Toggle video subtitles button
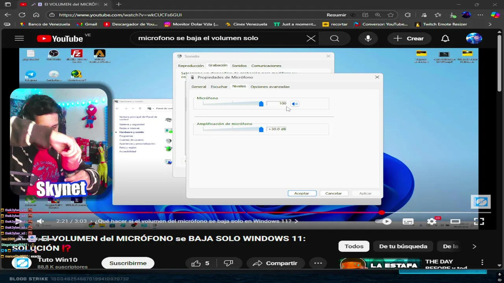The image size is (504, 283). pos(408,221)
